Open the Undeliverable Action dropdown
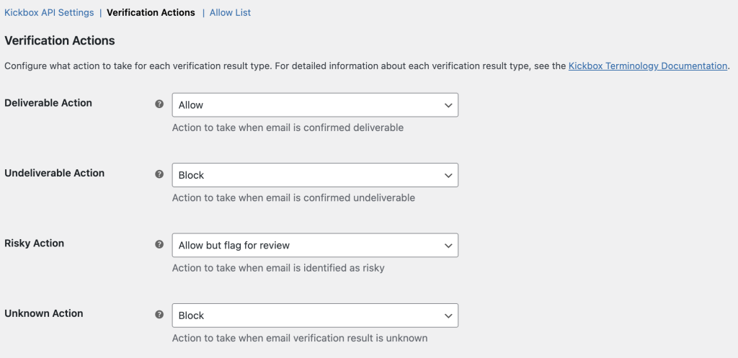 pyautogui.click(x=315, y=175)
